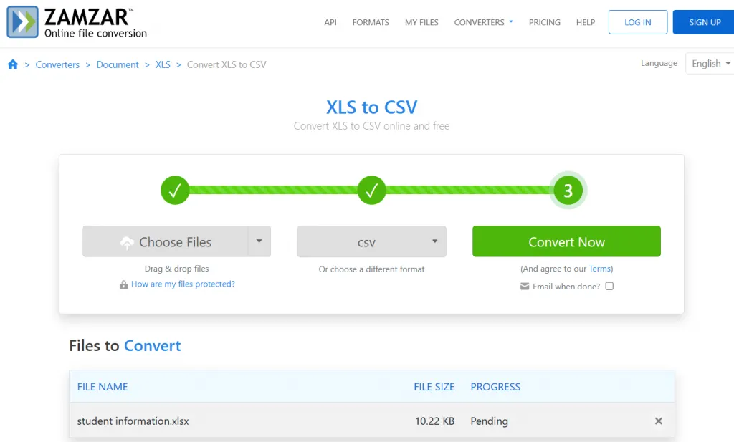734x442 pixels.
Task: Switch to the MY FILES page
Action: pos(421,22)
